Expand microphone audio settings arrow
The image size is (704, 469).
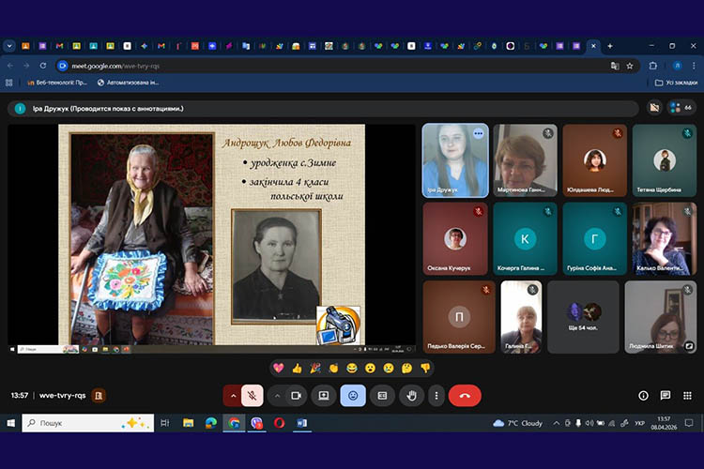click(x=232, y=396)
